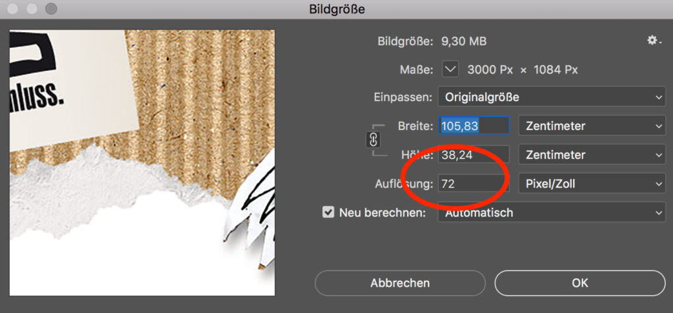The height and width of the screenshot is (313, 673).
Task: Click the Breite field with 105,83
Action: tap(473, 126)
